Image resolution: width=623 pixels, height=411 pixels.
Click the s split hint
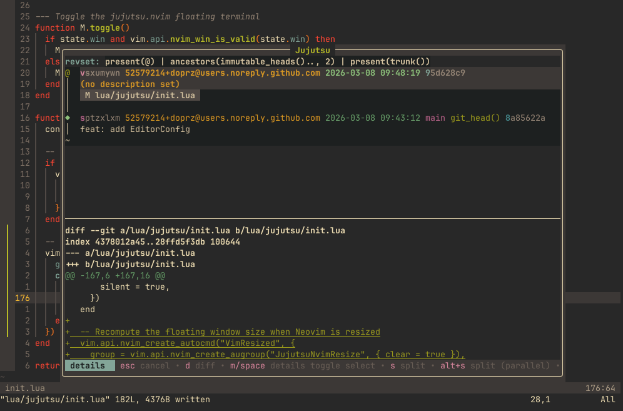click(408, 366)
